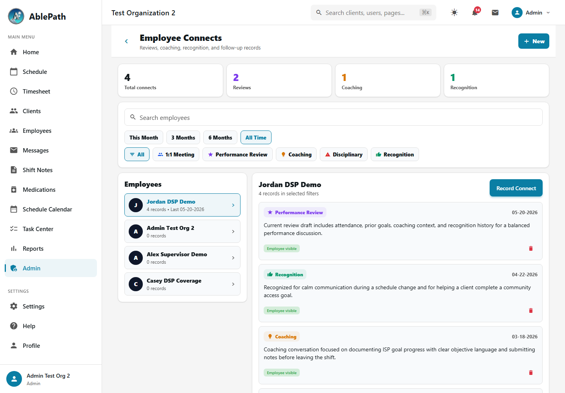Delete the Recognition record dated 04-22-2026
565x393 pixels.
point(531,310)
